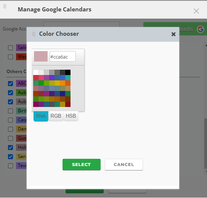The image size is (207, 198).
Task: Select the Web tab
Action: [41, 116]
